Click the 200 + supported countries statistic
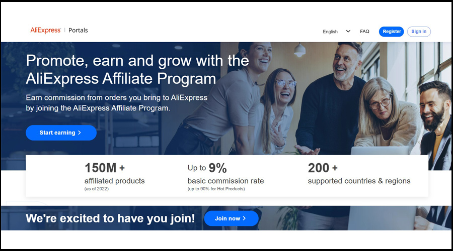This screenshot has width=453, height=251. [359, 174]
